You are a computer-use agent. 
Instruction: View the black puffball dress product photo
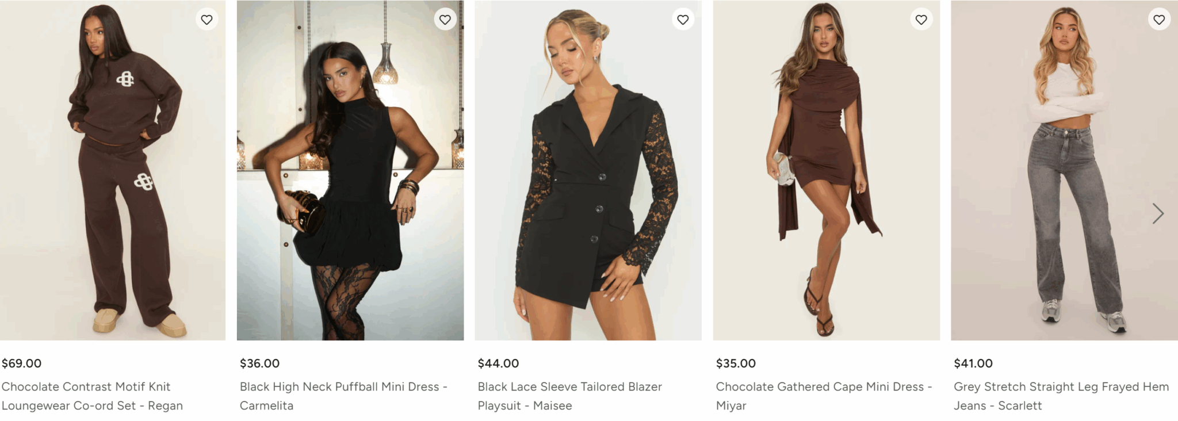[x=350, y=173]
